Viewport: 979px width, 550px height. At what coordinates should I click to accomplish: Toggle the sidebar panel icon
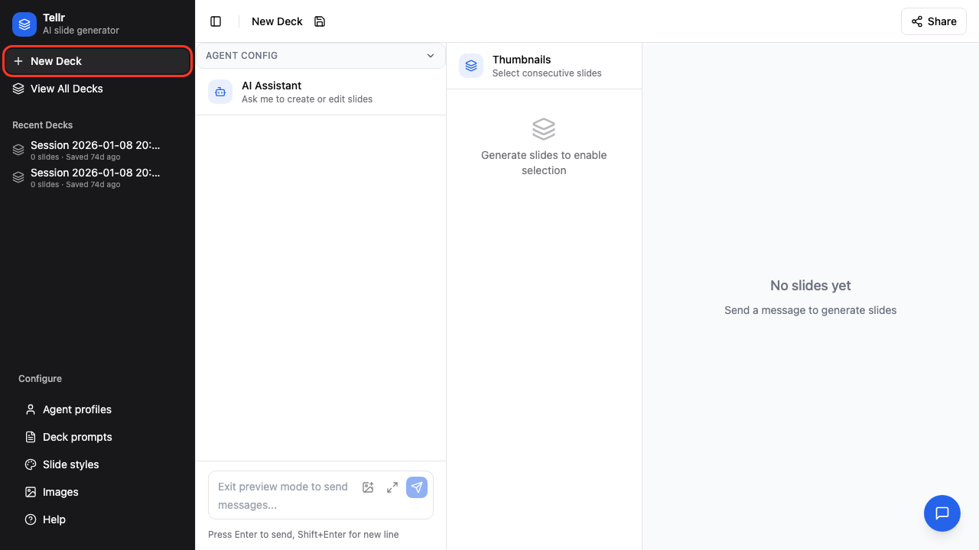[x=216, y=21]
